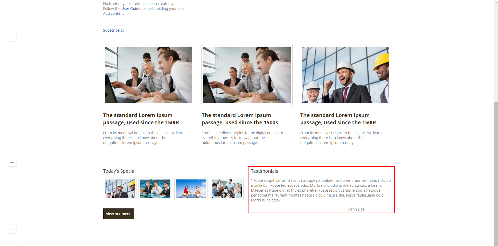This screenshot has width=498, height=246.
Task: Click the scrollbar up arrow
Action: [496, 2]
